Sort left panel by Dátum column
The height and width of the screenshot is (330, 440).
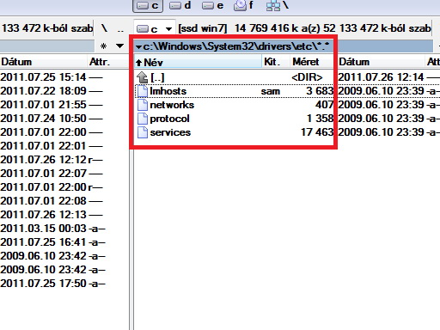(44, 62)
